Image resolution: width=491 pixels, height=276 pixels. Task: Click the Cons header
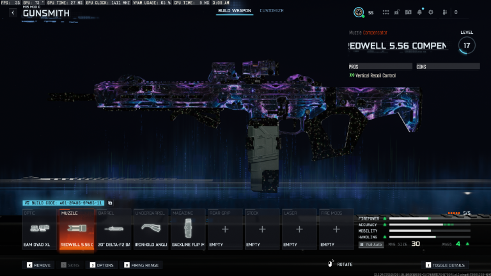pos(448,66)
